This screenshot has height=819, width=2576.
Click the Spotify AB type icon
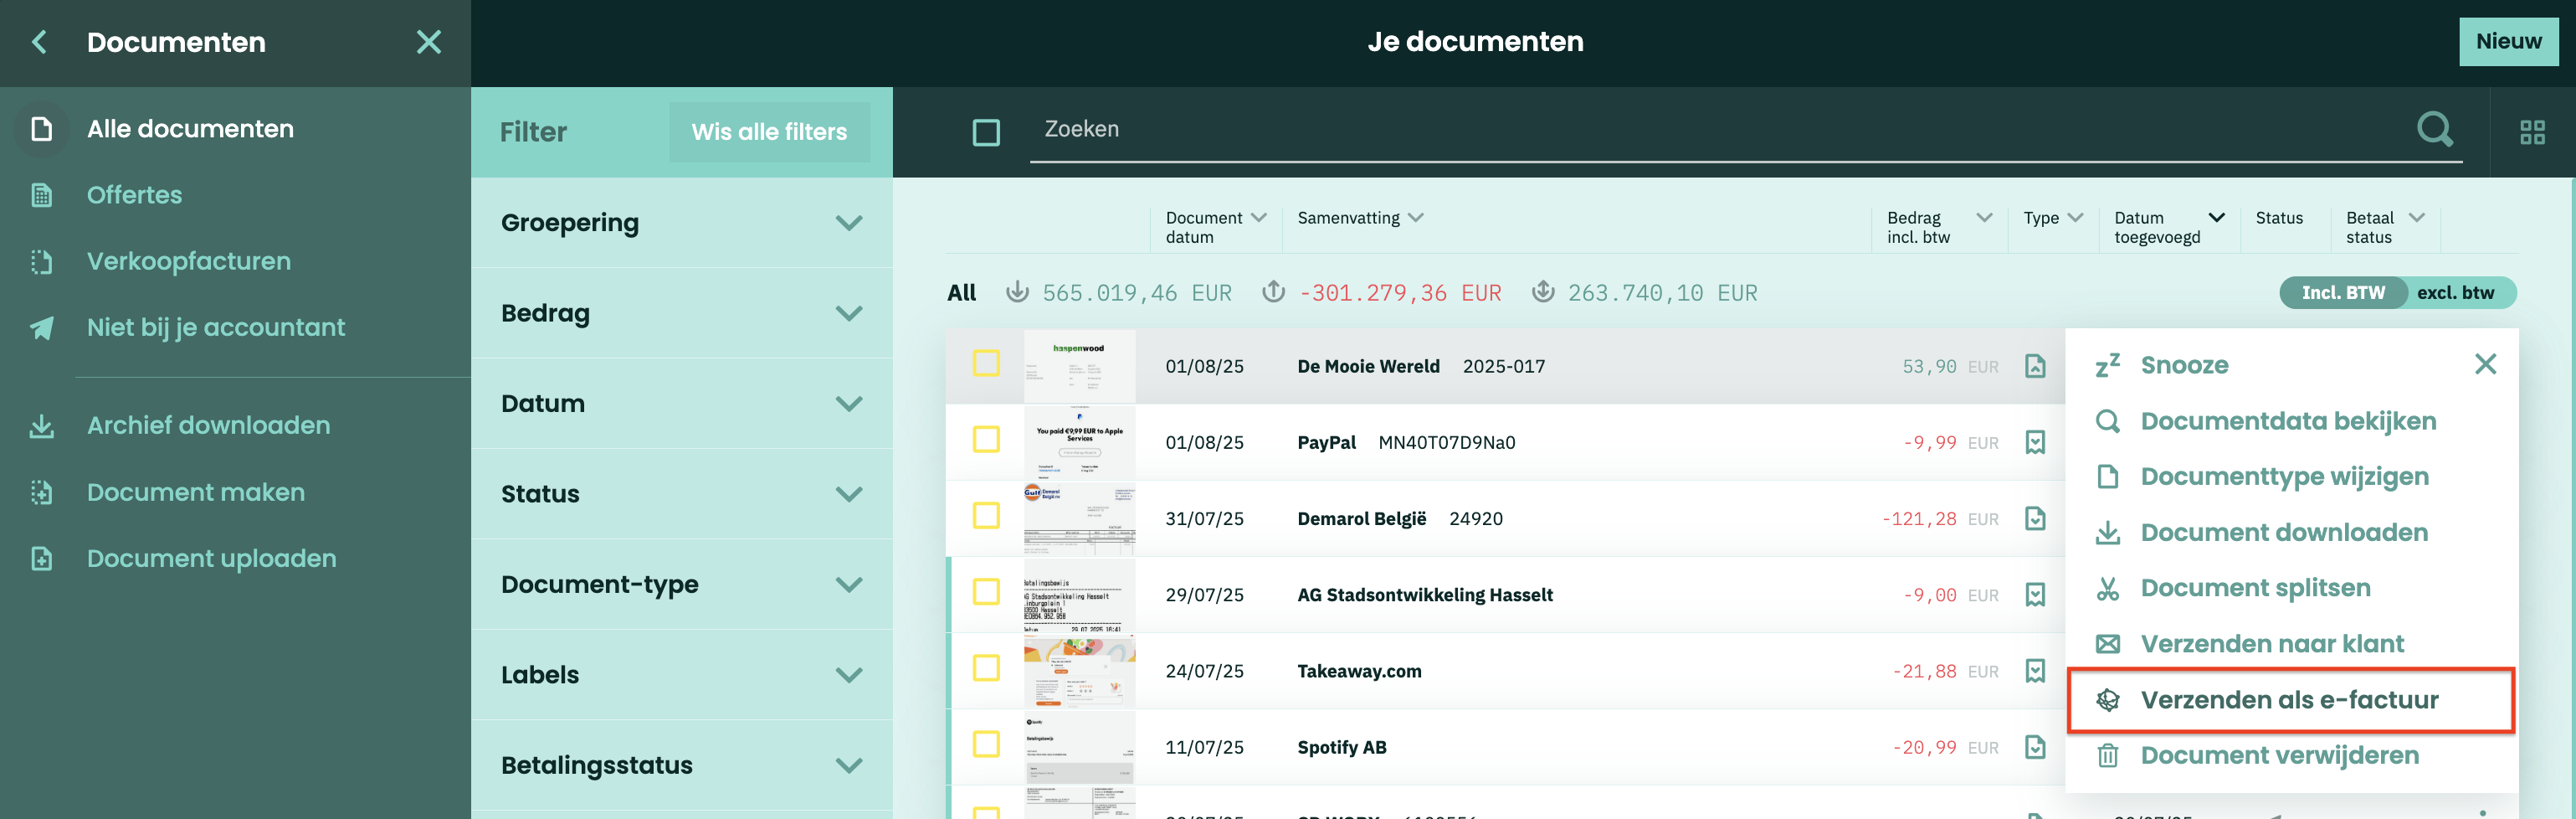pos(2035,747)
